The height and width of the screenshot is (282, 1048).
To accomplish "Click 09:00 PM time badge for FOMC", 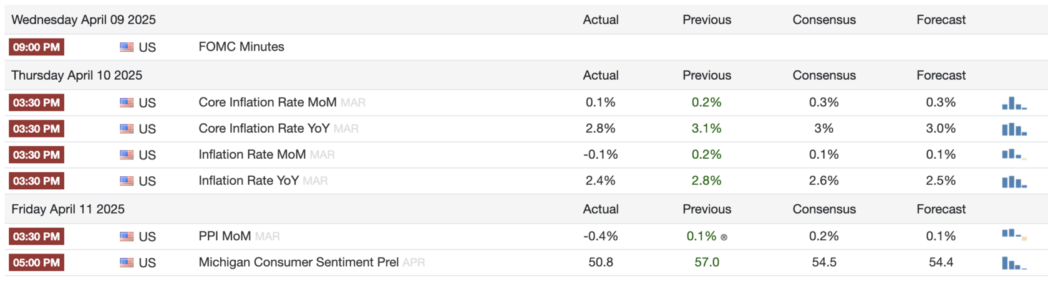I will click(x=36, y=47).
